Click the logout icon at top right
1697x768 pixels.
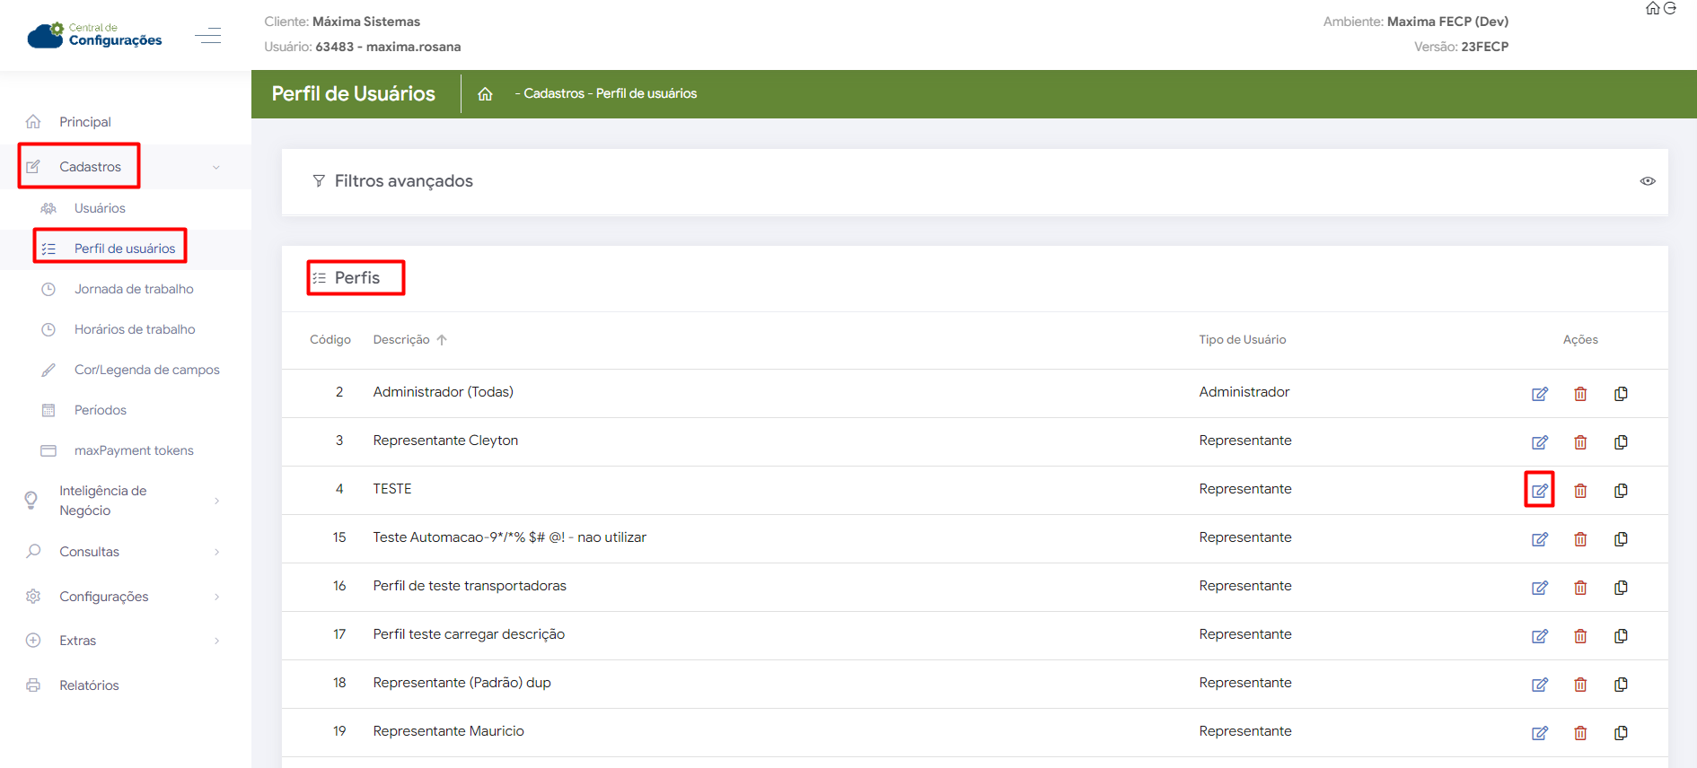(x=1670, y=9)
